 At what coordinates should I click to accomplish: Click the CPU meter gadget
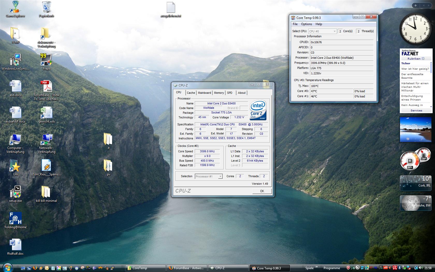415,159
